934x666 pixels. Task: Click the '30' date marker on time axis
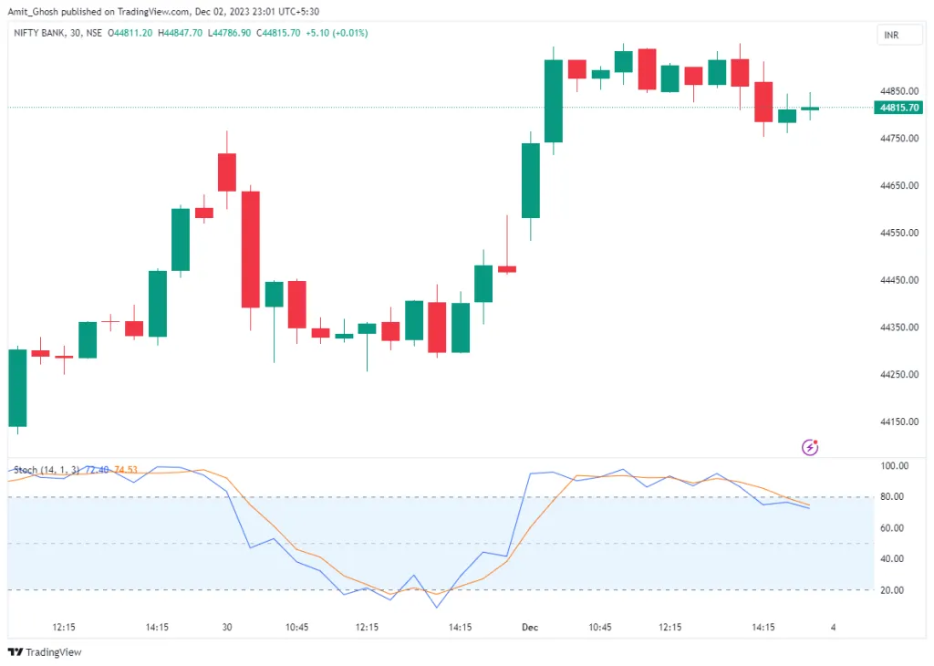point(227,627)
